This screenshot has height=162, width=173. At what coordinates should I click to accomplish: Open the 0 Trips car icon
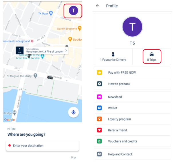tap(152, 54)
